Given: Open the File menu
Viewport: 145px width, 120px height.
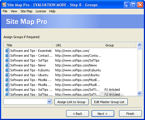Looking at the screenshot, I should (x=5, y=11).
